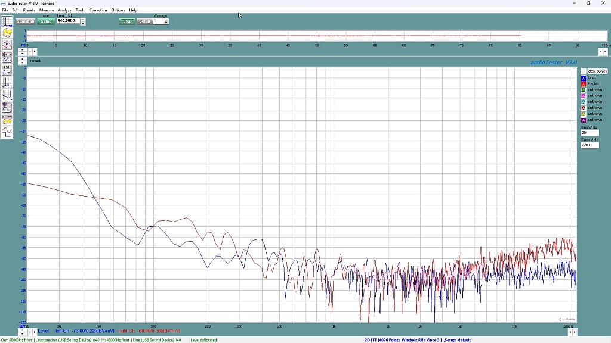Click the distortion spectrum peaks icon
The image size is (611, 343).
click(x=7, y=82)
